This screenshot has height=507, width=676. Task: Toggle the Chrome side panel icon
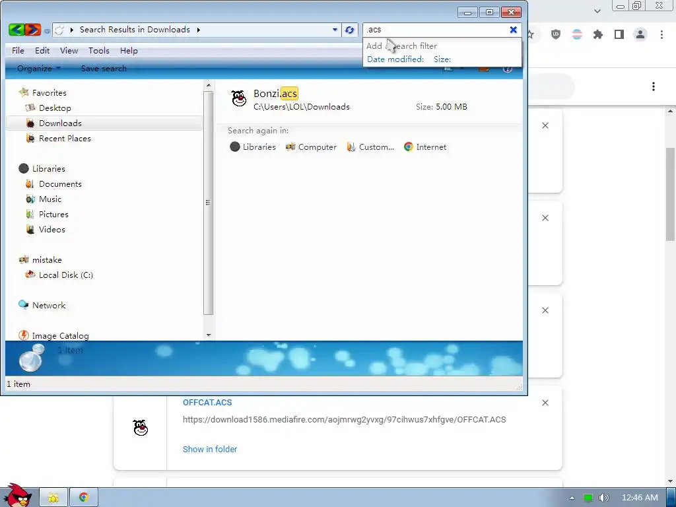619,34
